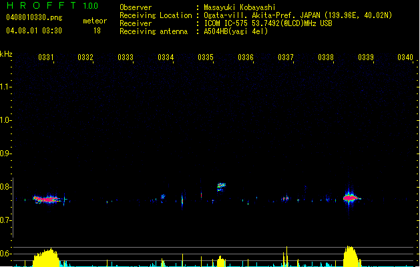The image size is (420, 267).
Task: Click the yellow intensity bump after 0335
Action: coord(221,262)
